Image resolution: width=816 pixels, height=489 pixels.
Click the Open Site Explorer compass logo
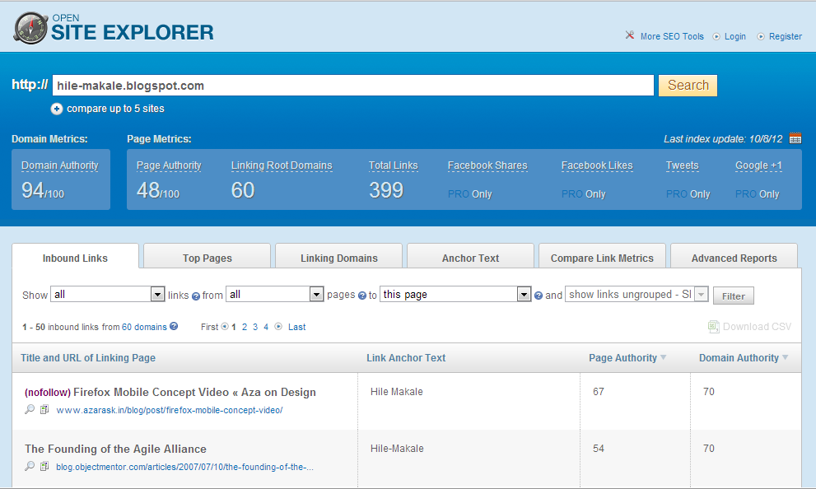[30, 28]
